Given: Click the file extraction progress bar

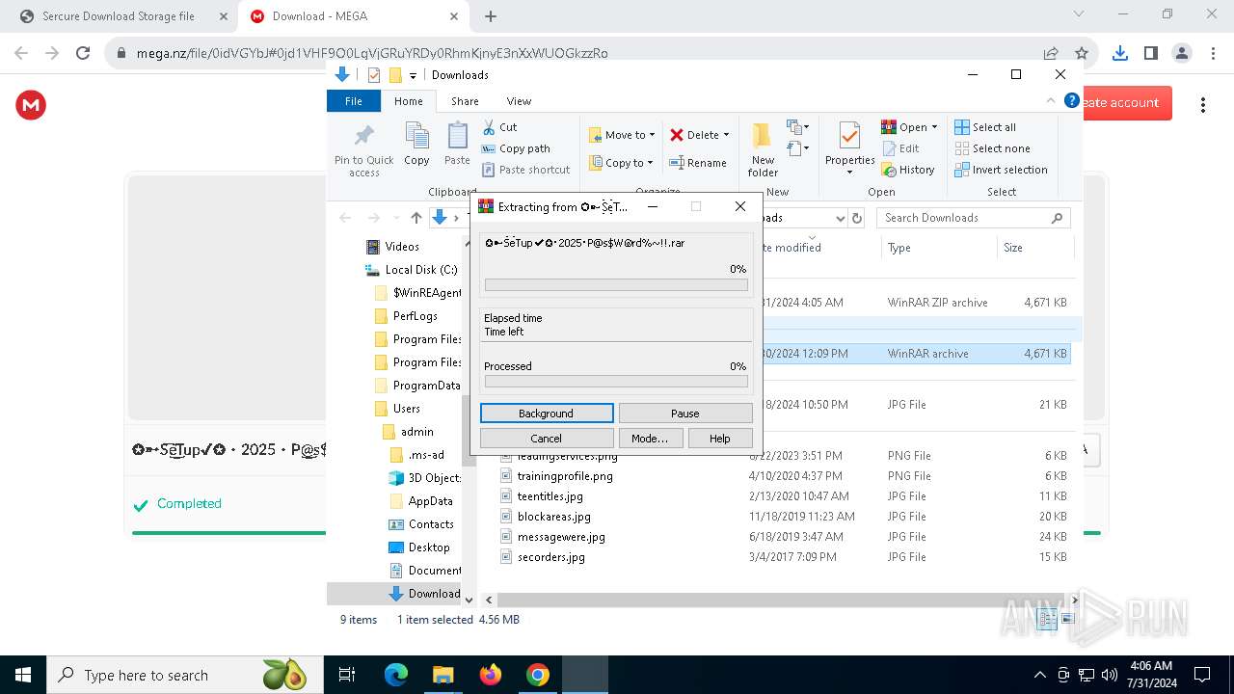Looking at the screenshot, I should coord(616,284).
